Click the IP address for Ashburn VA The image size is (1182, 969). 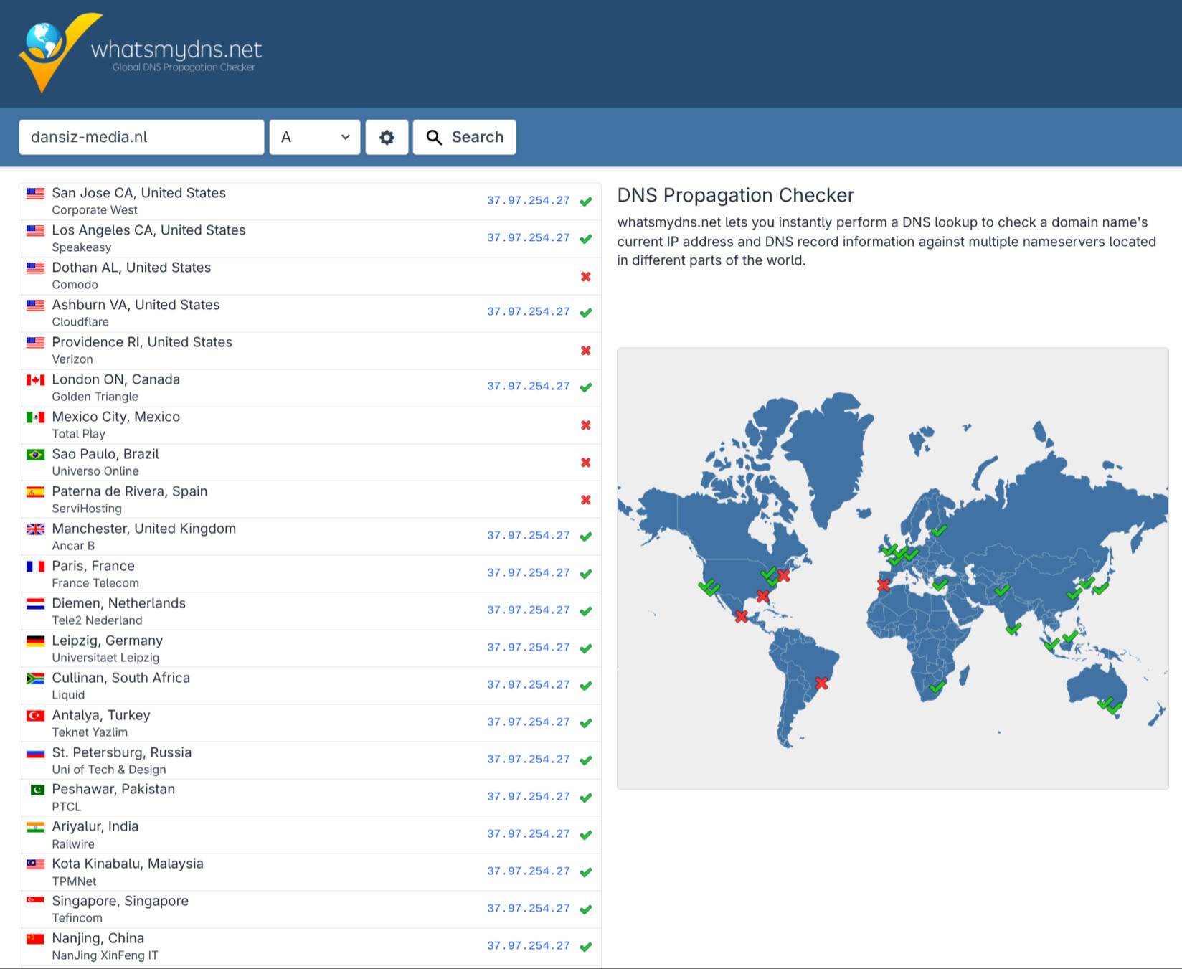529,312
